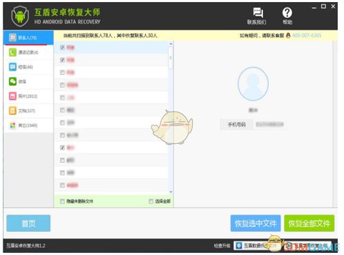Enable the 隐藏未删除文件 checkbox
This screenshot has height=255, width=344.
pos(62,201)
